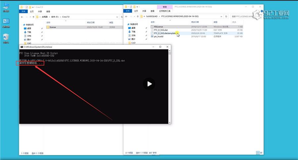The width and height of the screenshot is (298, 160).
Task: Go forward in the Creo7.0 Explorer window
Action: pos(26,17)
